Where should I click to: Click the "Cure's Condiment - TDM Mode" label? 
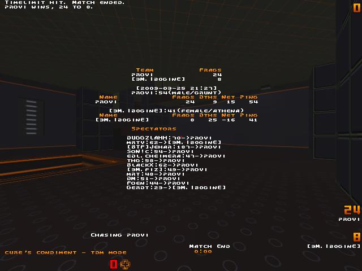tap(49, 252)
